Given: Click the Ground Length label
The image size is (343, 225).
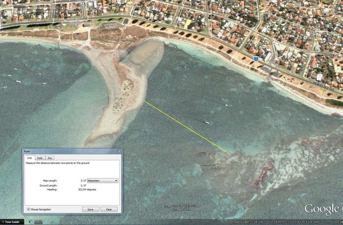Looking at the screenshot, I should pos(49,185).
